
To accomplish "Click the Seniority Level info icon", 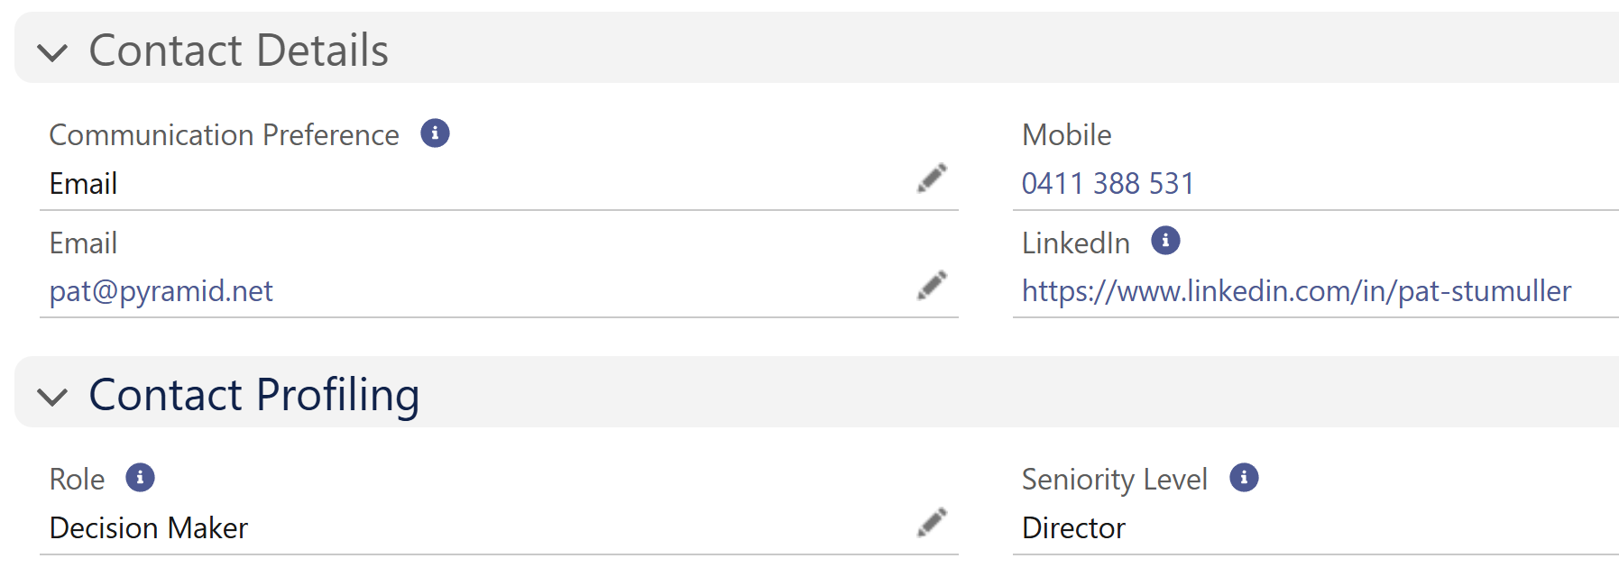I will tap(1244, 477).
